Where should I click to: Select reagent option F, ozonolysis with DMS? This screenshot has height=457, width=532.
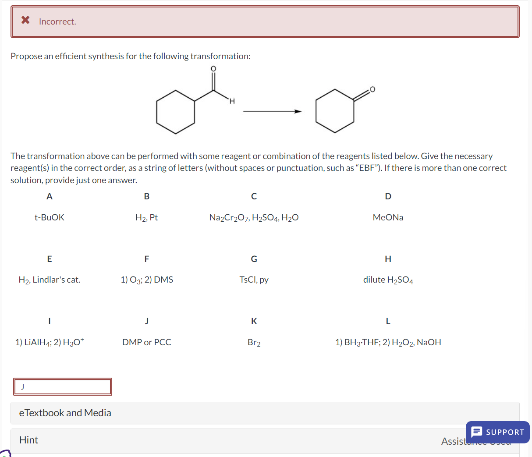coord(147,280)
